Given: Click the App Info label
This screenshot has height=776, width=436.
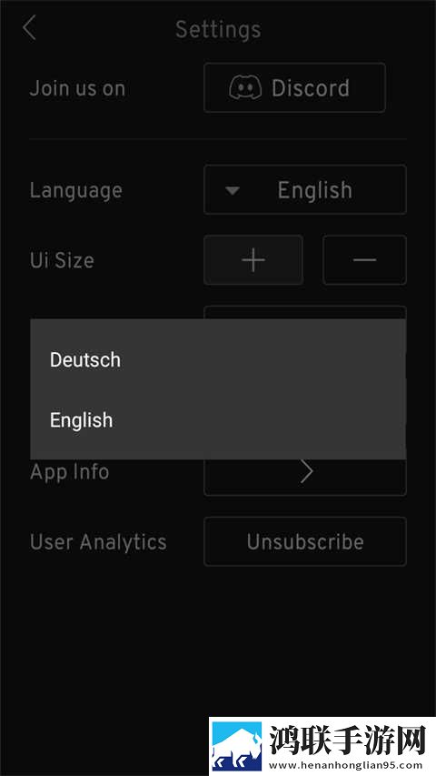Looking at the screenshot, I should tap(70, 472).
